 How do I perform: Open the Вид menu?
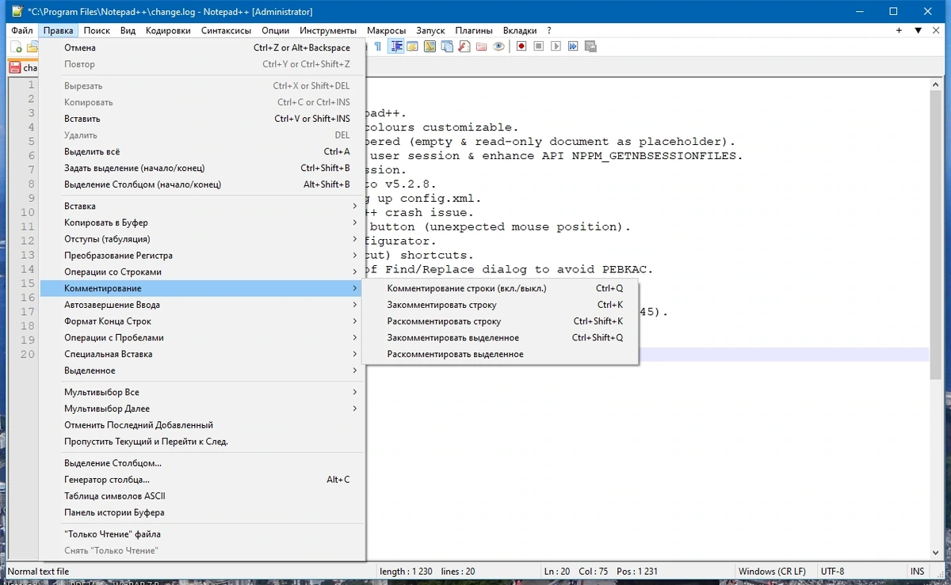(128, 31)
